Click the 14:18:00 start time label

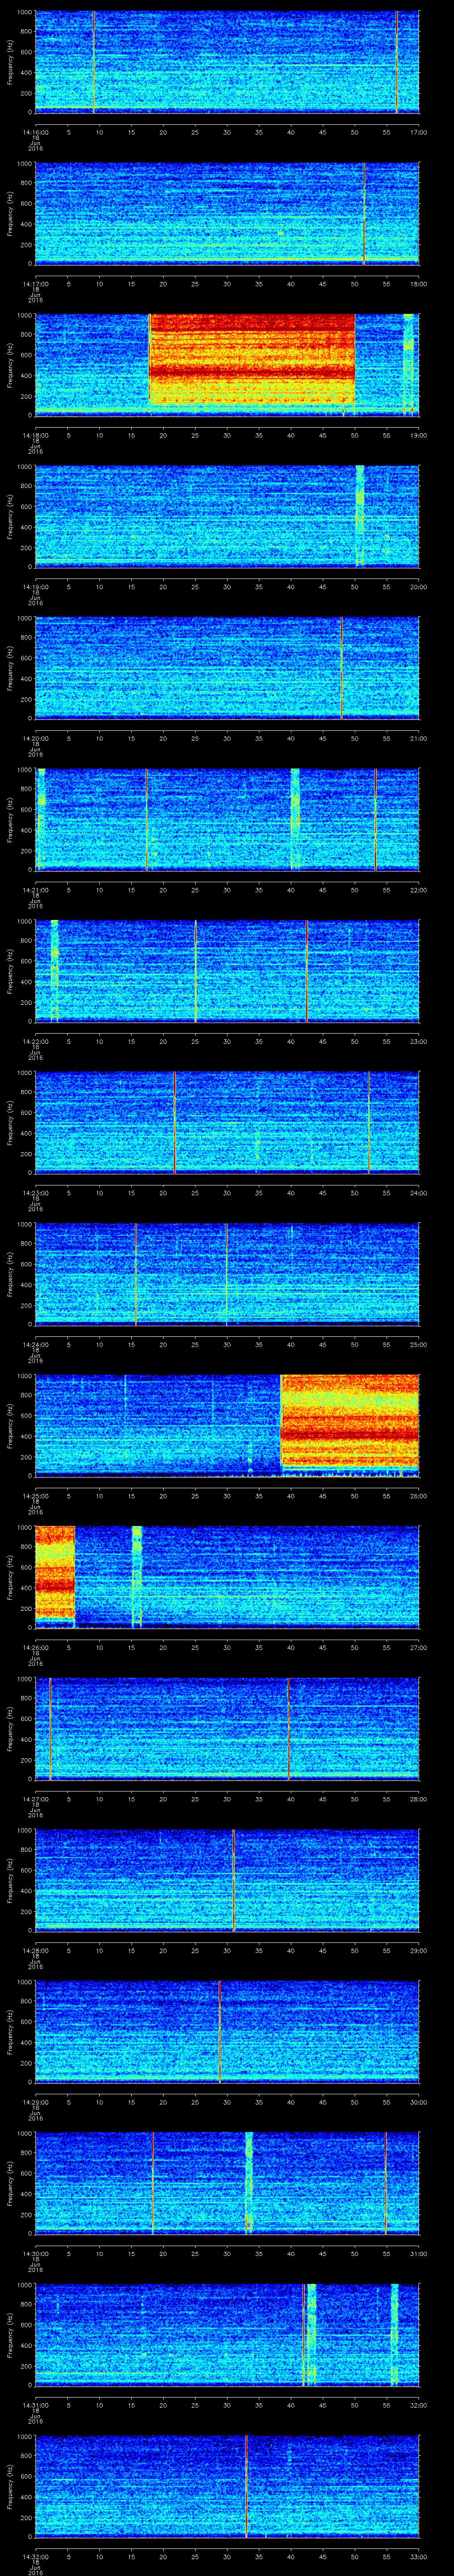tap(35, 435)
